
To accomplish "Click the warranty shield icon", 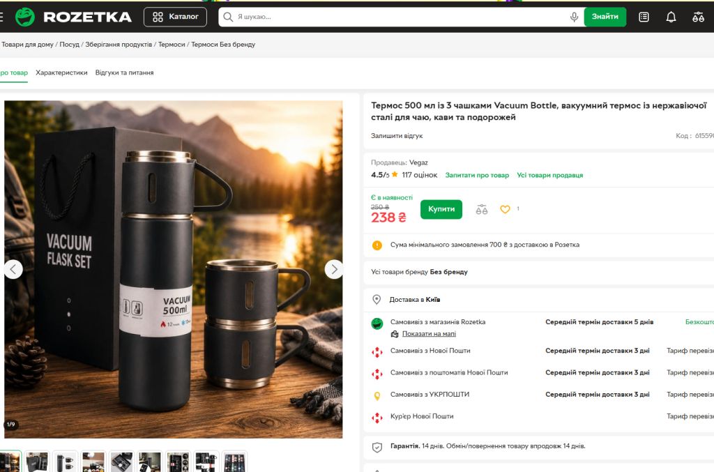I will [x=377, y=447].
